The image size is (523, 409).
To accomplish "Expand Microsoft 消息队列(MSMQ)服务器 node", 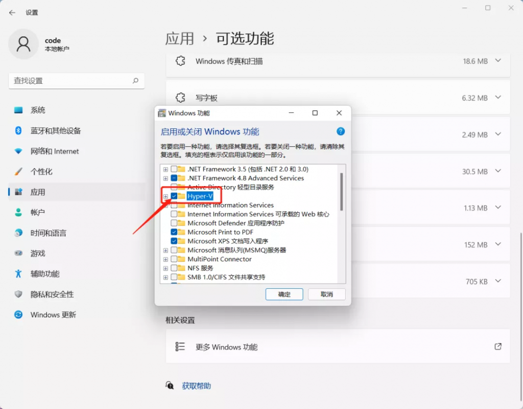I will tap(165, 250).
